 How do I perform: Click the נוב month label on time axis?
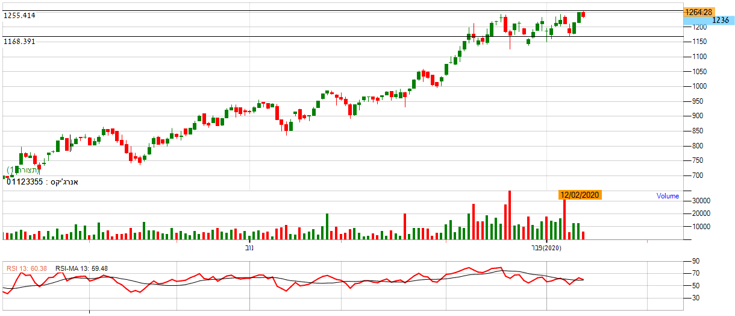[249, 248]
